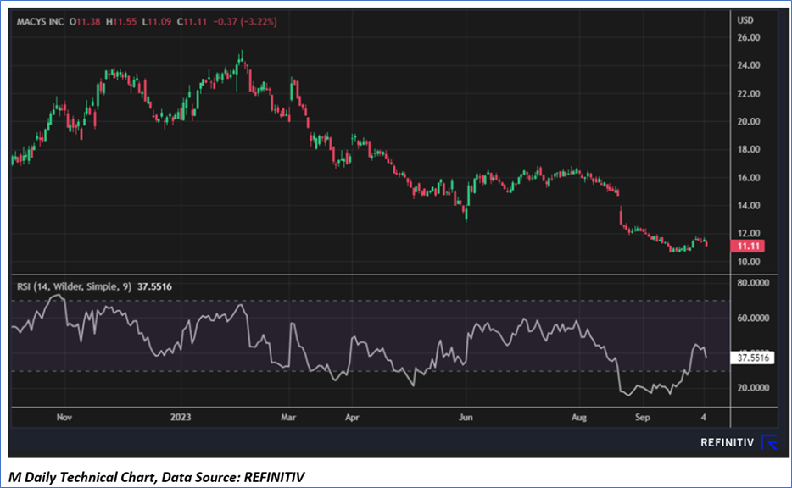
Task: Click the 16.00 price axis label
Action: click(x=749, y=178)
